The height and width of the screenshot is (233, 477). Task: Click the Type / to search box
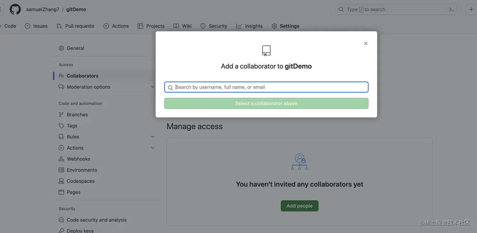pos(391,9)
